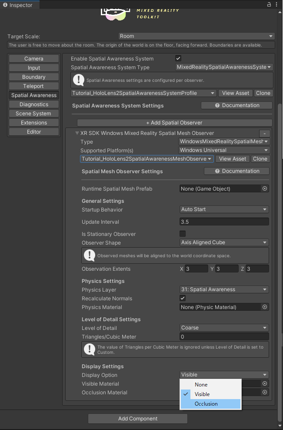Open Spatial Mesh Observer Settings Documentation
283x430 pixels.
click(236, 171)
